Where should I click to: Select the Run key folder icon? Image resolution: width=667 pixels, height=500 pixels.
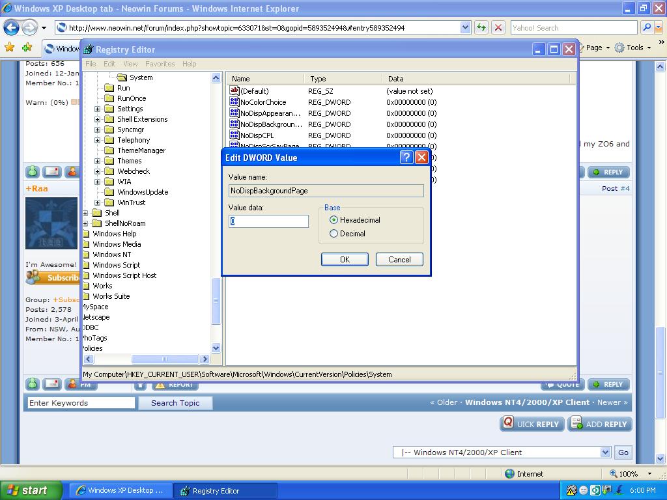pyautogui.click(x=109, y=88)
